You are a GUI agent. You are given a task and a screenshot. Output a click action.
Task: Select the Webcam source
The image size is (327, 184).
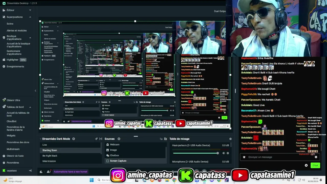tap(136, 145)
